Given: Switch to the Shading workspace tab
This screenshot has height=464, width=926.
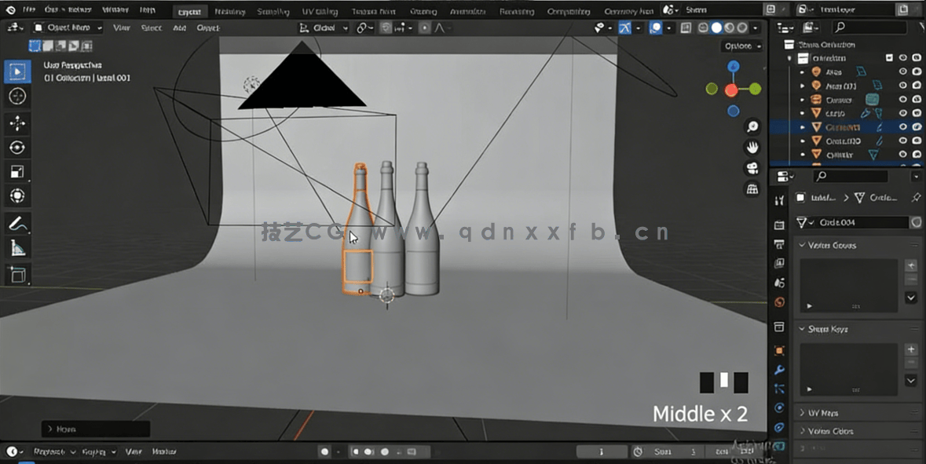Looking at the screenshot, I should coord(423,10).
